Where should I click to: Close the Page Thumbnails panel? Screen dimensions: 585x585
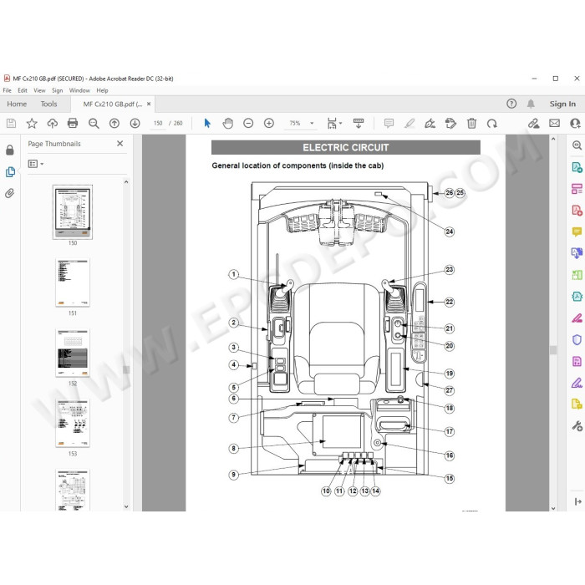(120, 144)
